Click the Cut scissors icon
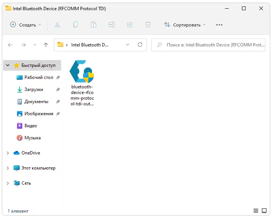This screenshot has height=219, width=274. [x=57, y=25]
